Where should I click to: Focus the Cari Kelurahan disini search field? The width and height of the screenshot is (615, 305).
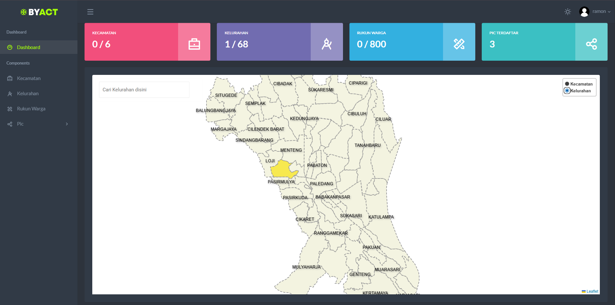[x=144, y=90]
